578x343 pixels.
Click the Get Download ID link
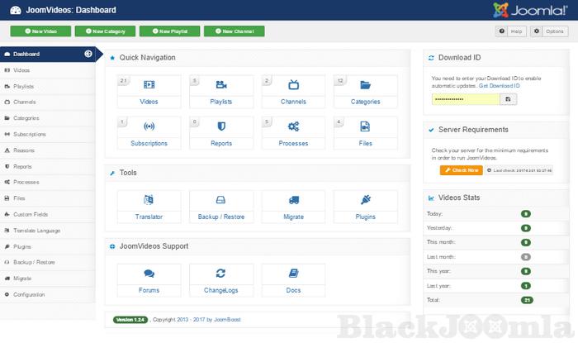click(499, 86)
